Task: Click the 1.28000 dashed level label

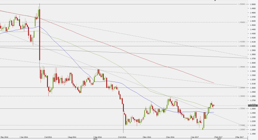Action: point(242,96)
